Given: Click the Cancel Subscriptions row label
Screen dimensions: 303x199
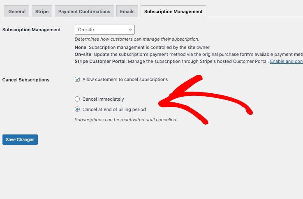Looking at the screenshot, I should [26, 80].
